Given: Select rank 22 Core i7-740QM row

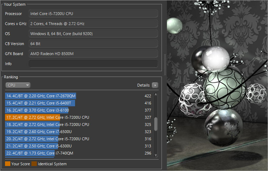Looking at the screenshot, I should pyautogui.click(x=79, y=153).
